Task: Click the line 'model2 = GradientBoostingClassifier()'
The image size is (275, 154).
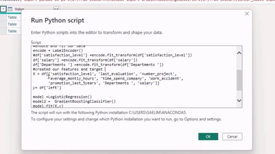Action: click(x=74, y=101)
